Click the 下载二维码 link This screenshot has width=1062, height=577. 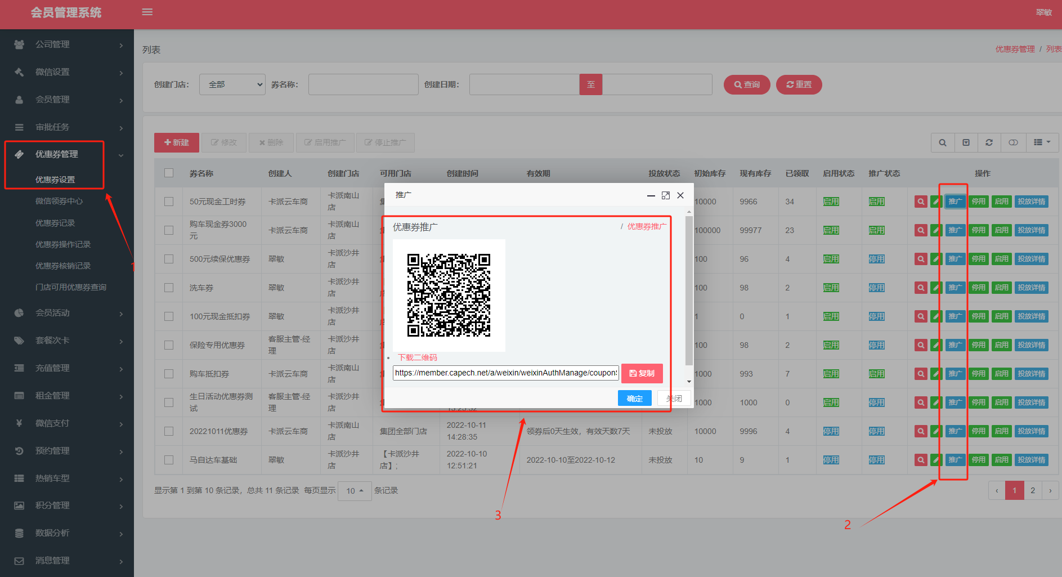(418, 357)
